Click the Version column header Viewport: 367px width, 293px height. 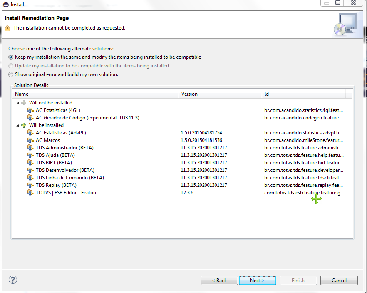point(220,94)
